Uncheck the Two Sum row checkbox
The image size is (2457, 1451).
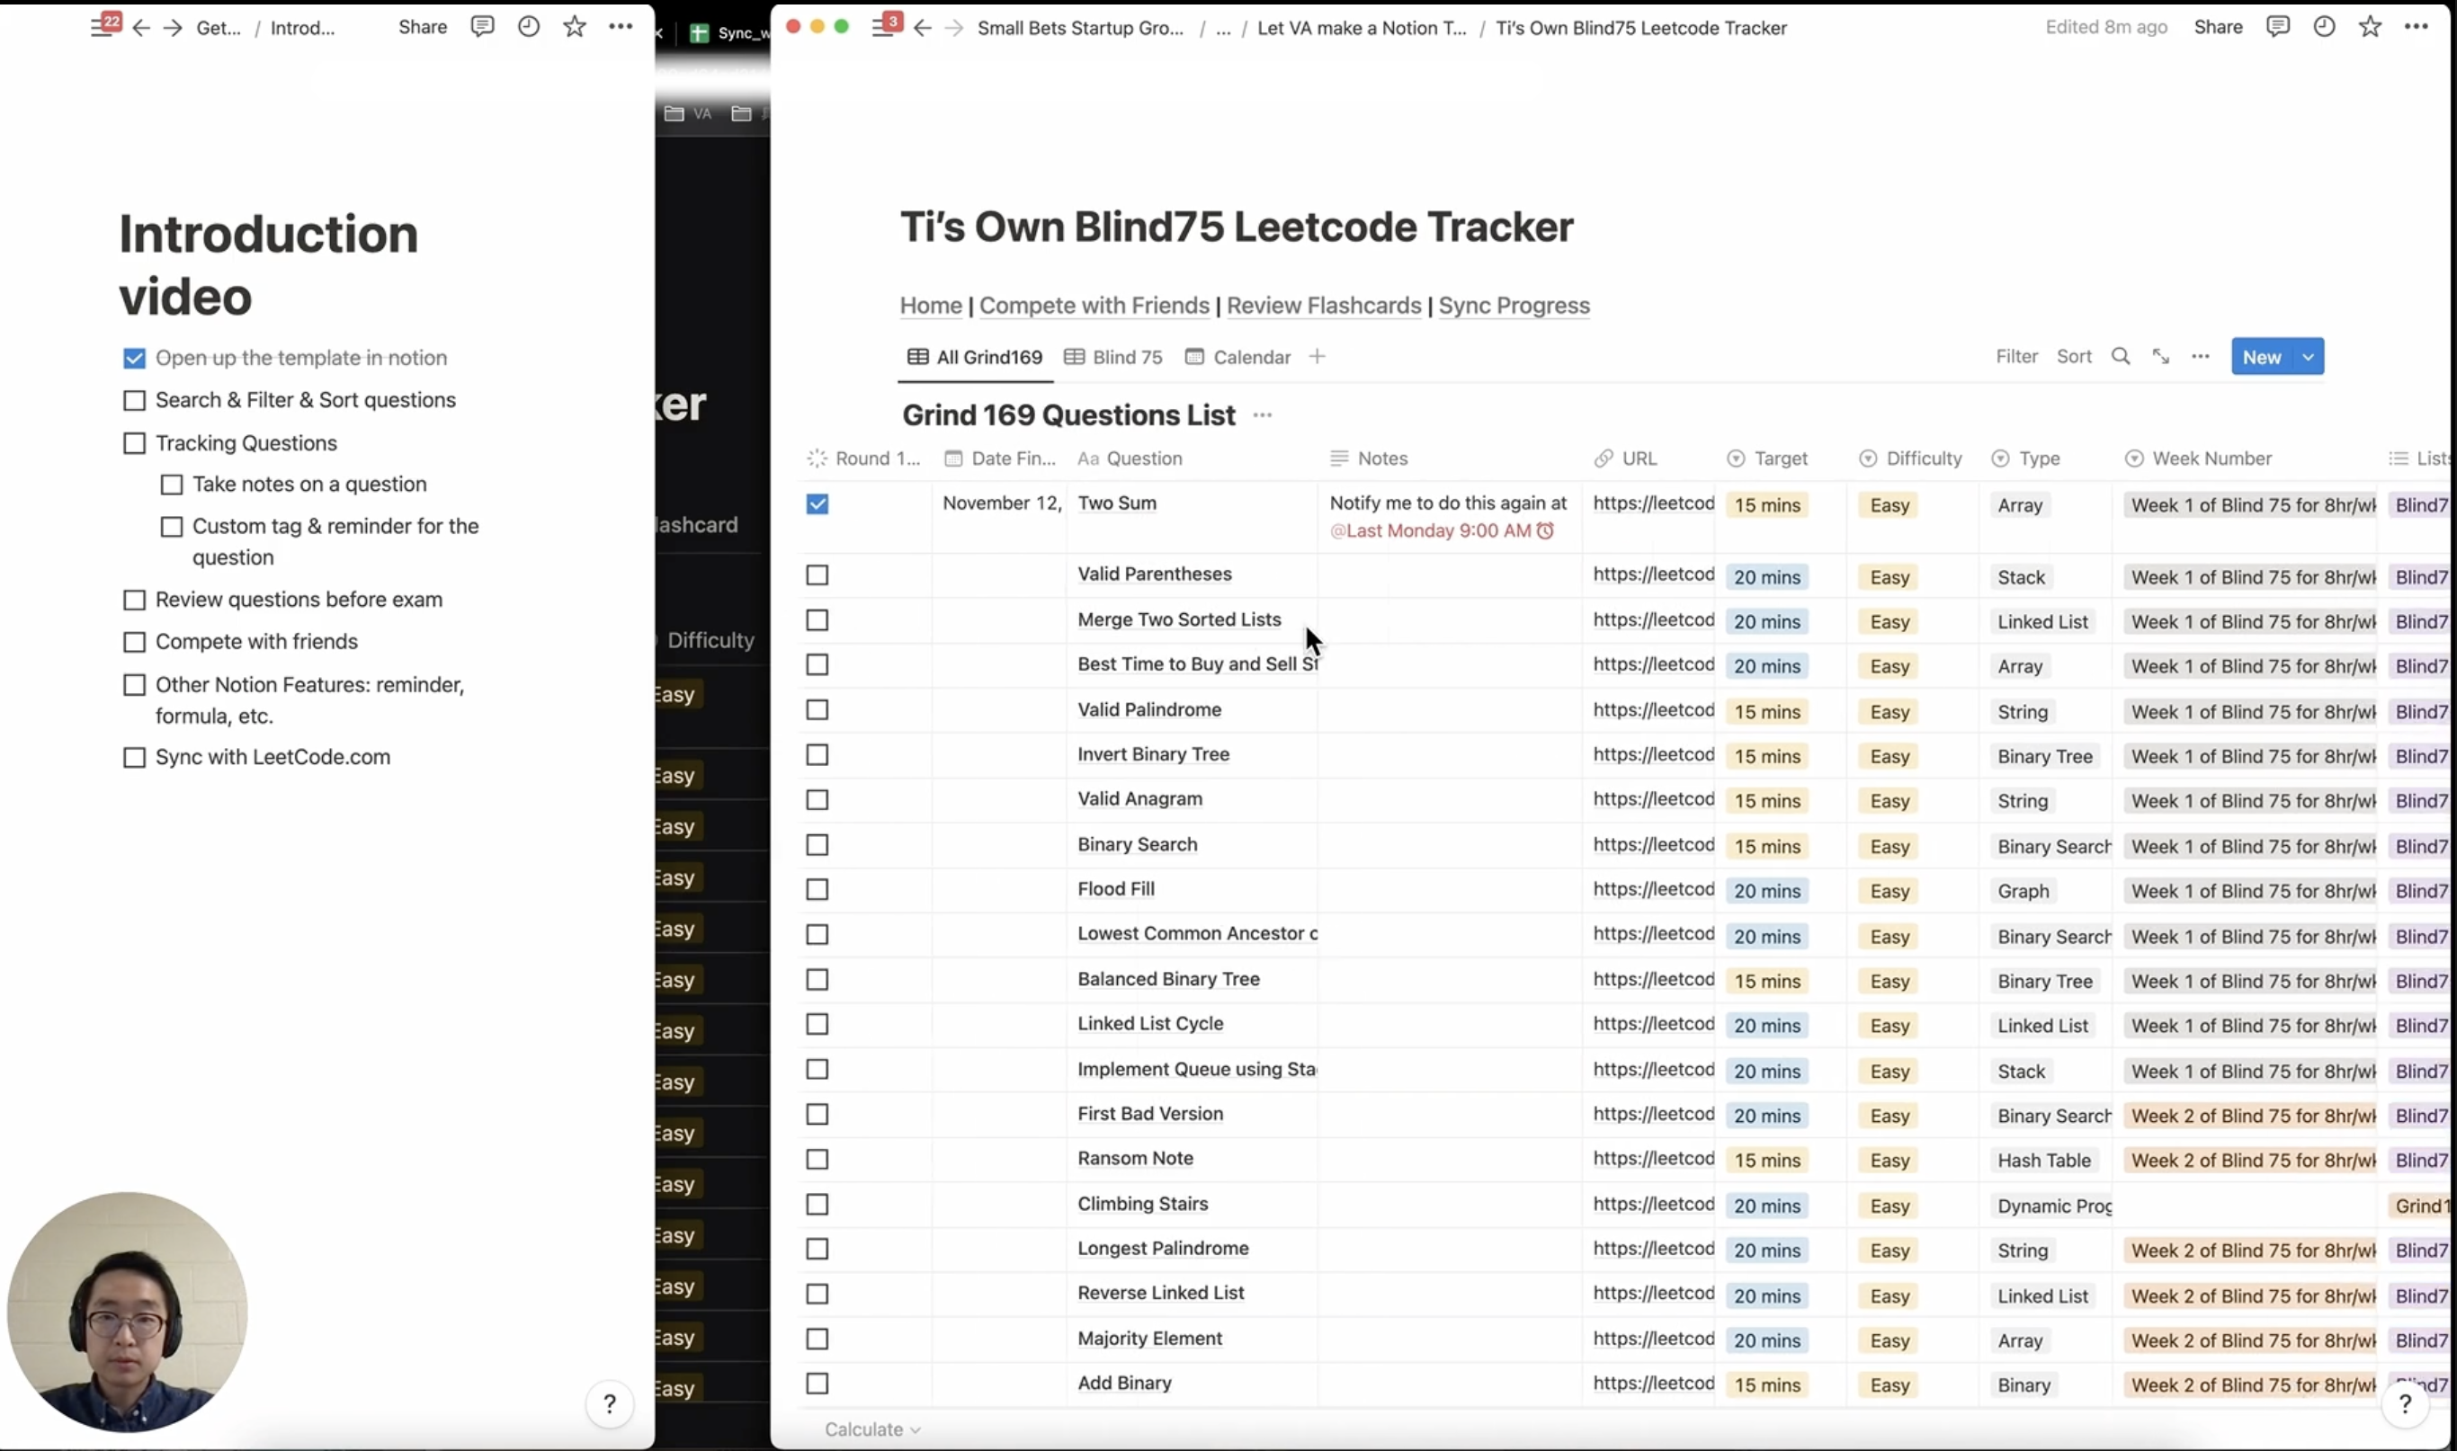(x=817, y=504)
